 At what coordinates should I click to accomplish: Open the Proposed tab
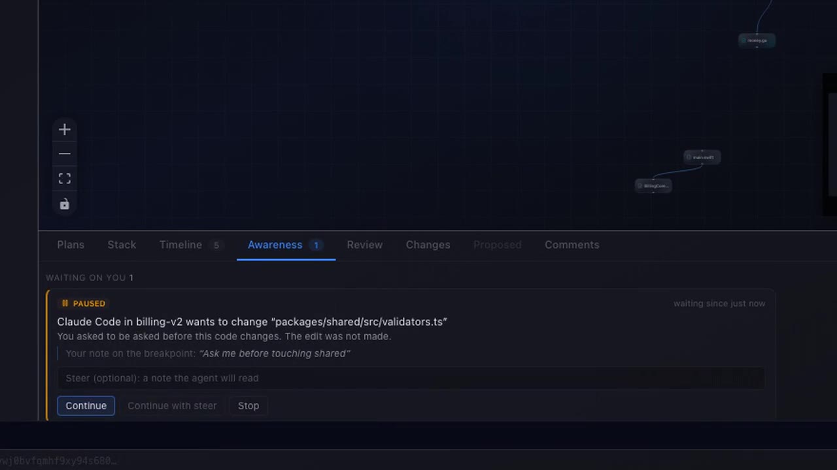pos(497,245)
